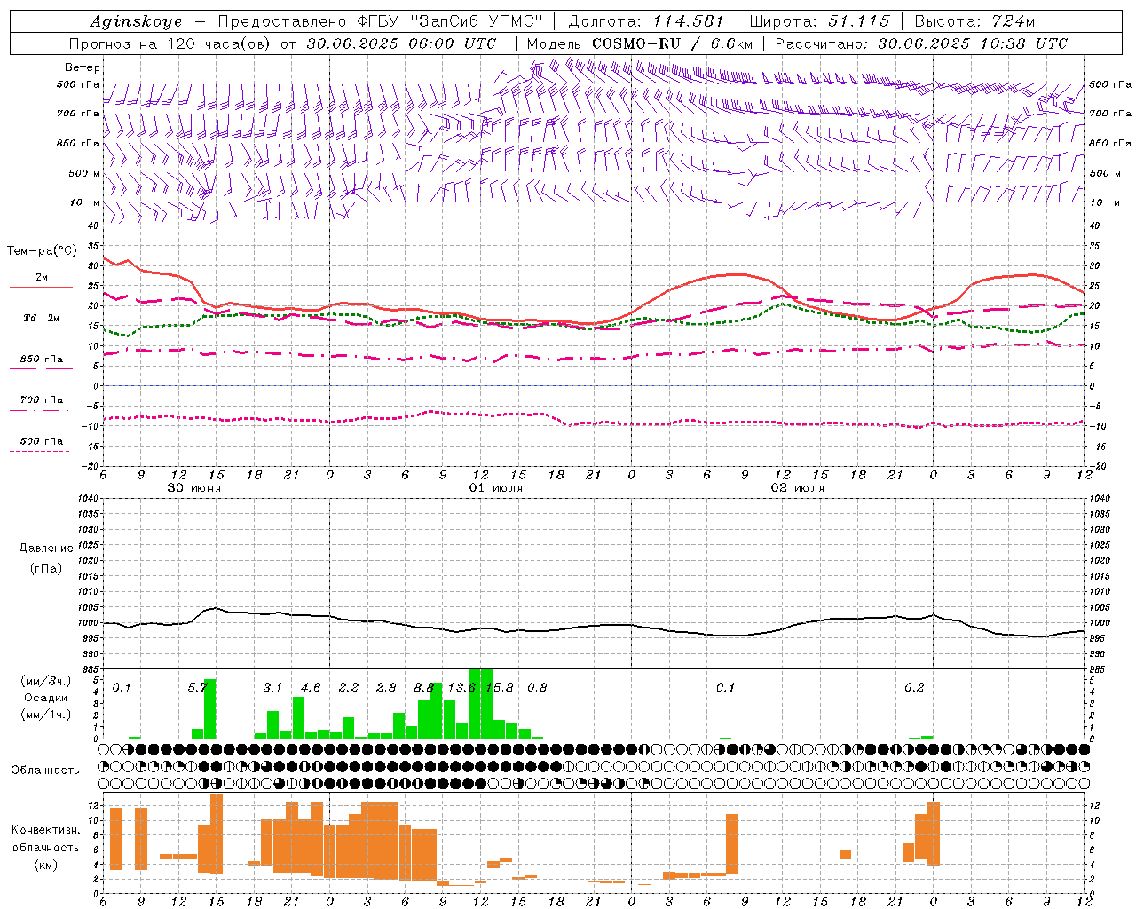The image size is (1136, 909).
Task: Click the dashed line sample under Td 2м
Action: (x=39, y=328)
